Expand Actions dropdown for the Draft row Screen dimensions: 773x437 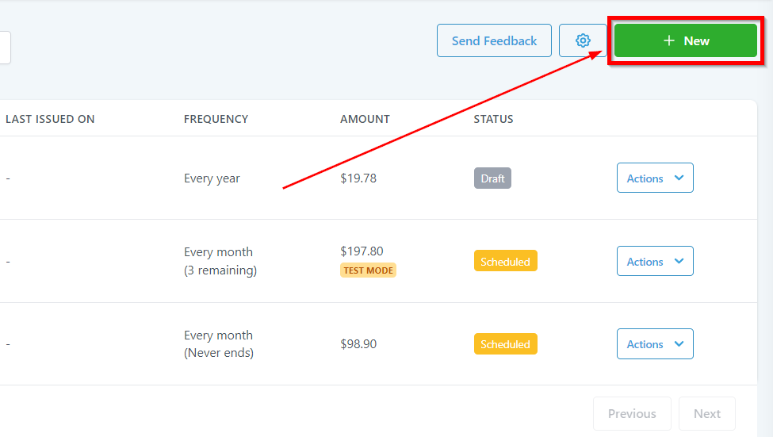point(655,178)
